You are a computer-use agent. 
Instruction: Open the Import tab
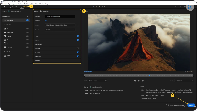tap(11, 7)
